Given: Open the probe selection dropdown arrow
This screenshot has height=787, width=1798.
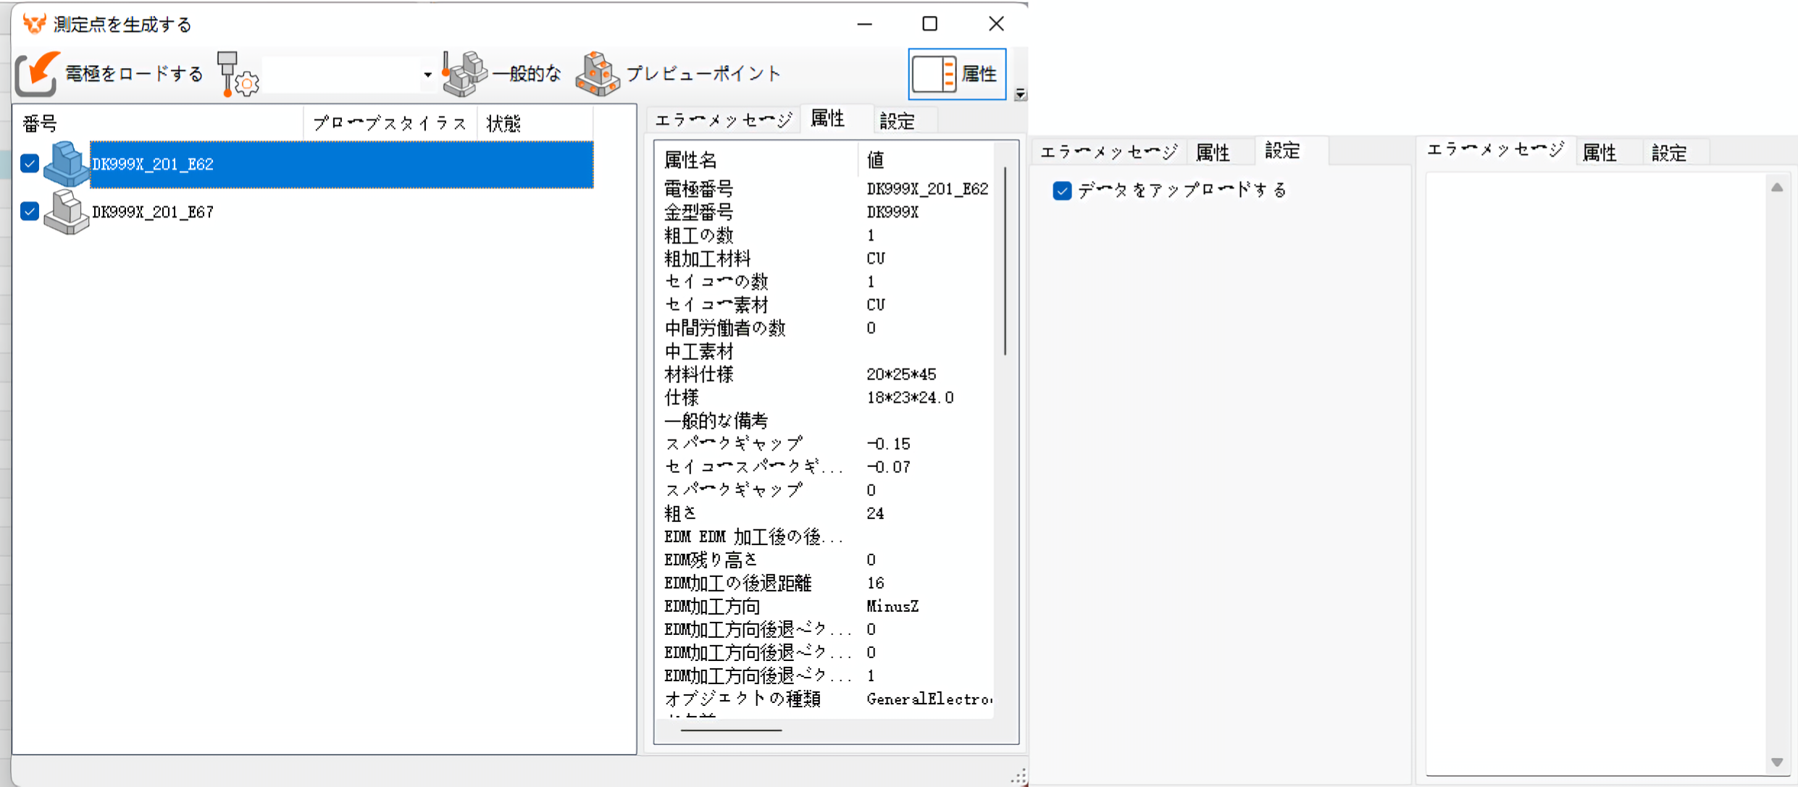Looking at the screenshot, I should tap(427, 75).
